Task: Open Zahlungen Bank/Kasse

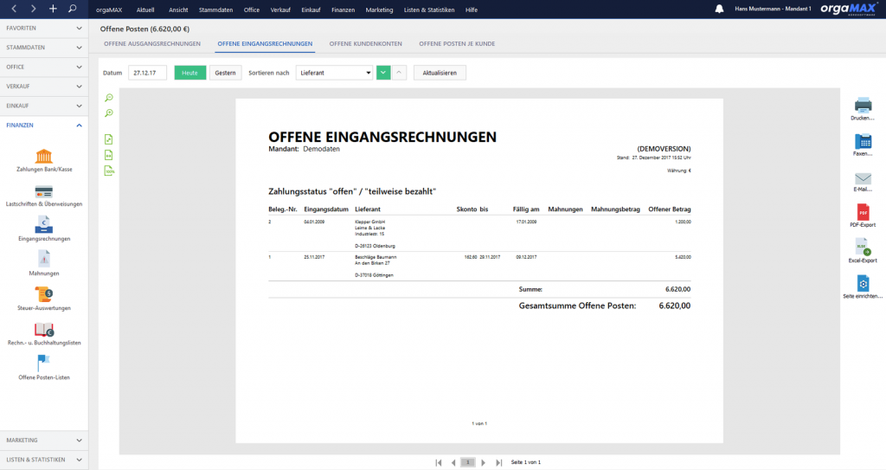Action: (x=44, y=160)
